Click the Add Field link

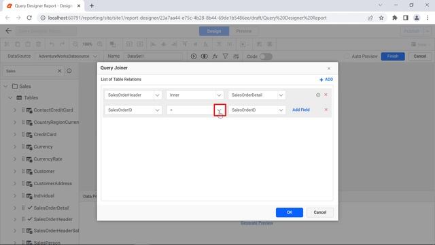coord(300,110)
